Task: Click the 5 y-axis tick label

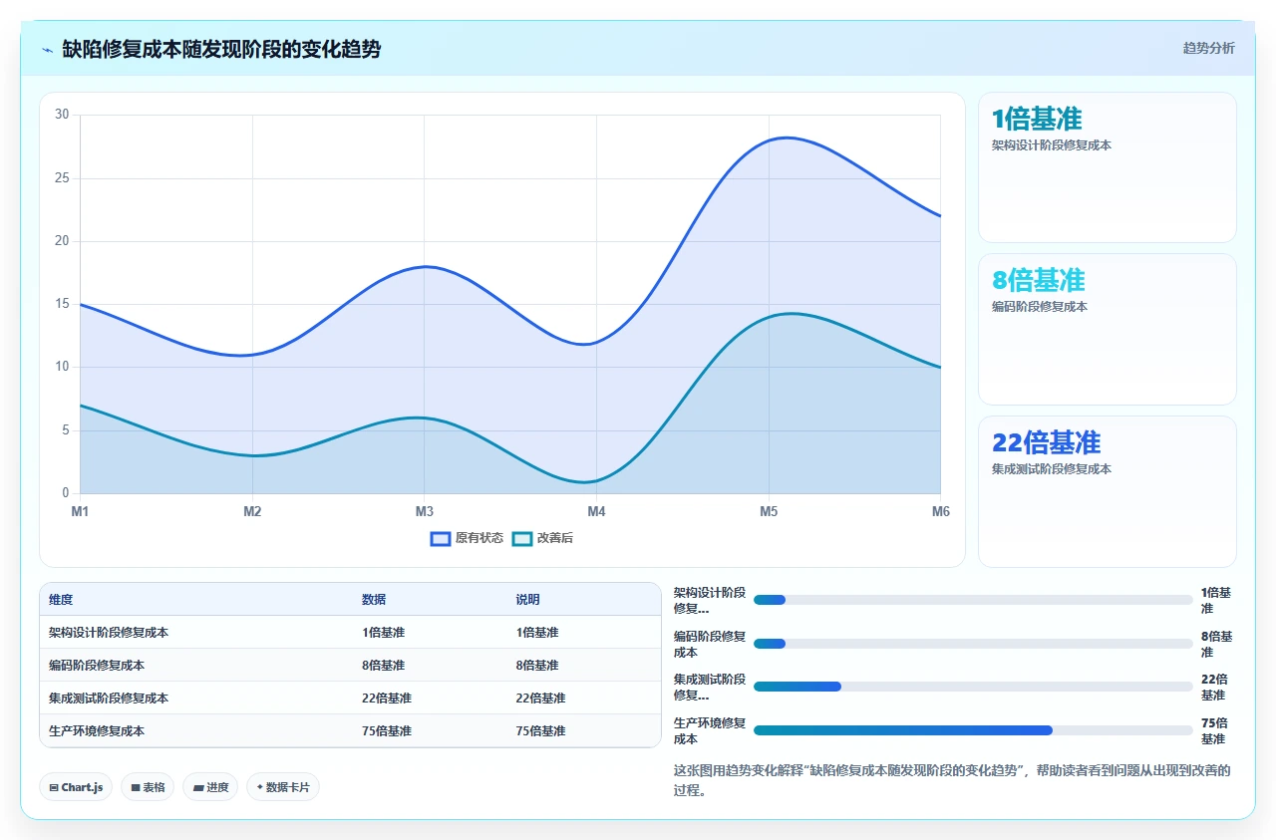Action: pyautogui.click(x=66, y=430)
